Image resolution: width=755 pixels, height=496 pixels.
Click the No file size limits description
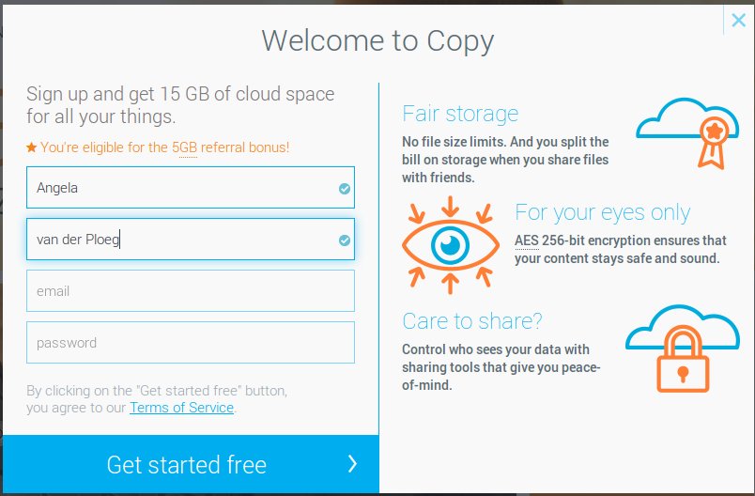[505, 160]
